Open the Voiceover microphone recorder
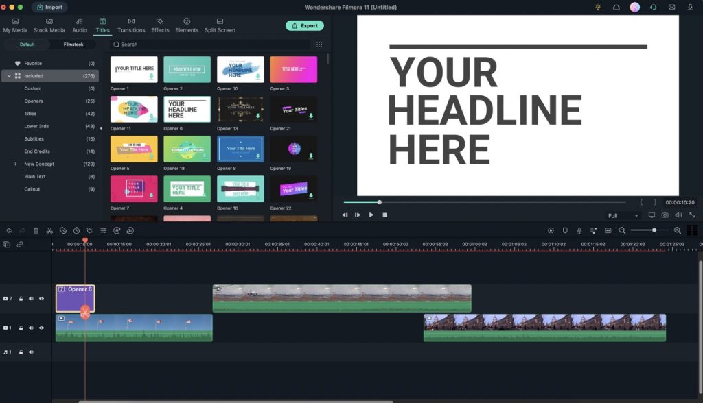This screenshot has height=403, width=703. [579, 230]
